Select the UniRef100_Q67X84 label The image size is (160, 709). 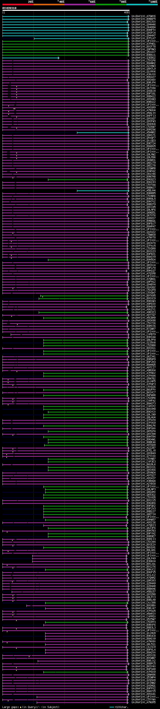(143, 88)
